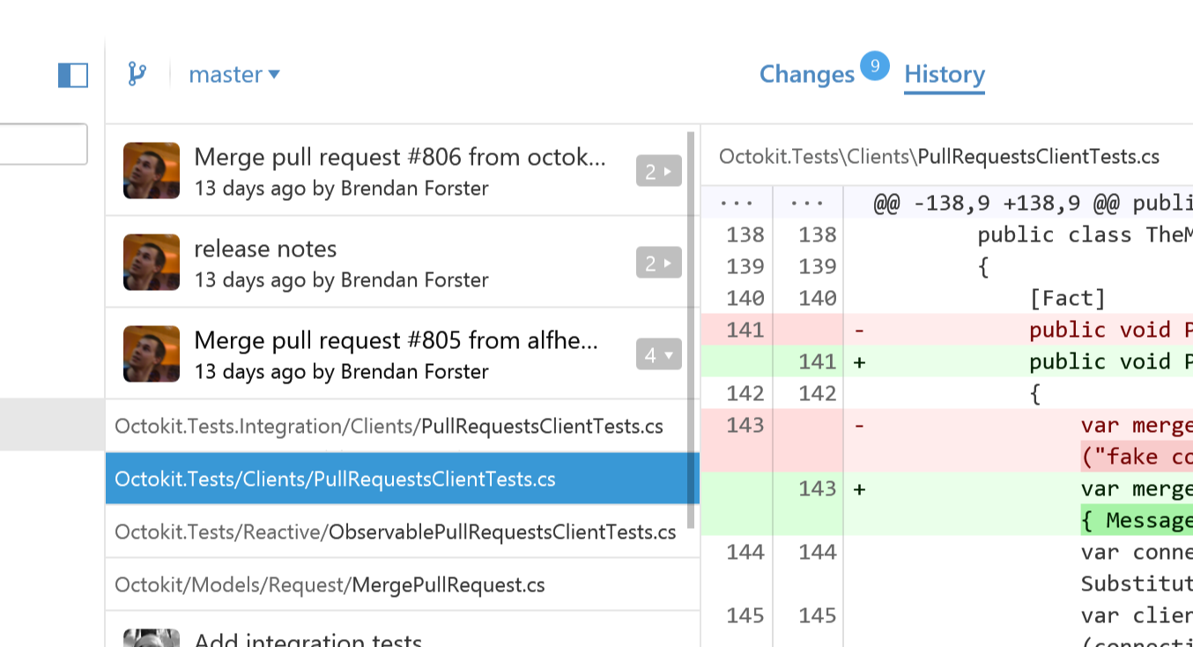Click avatar on release notes commit
Screen dimensions: 1193x647
[x=152, y=262]
